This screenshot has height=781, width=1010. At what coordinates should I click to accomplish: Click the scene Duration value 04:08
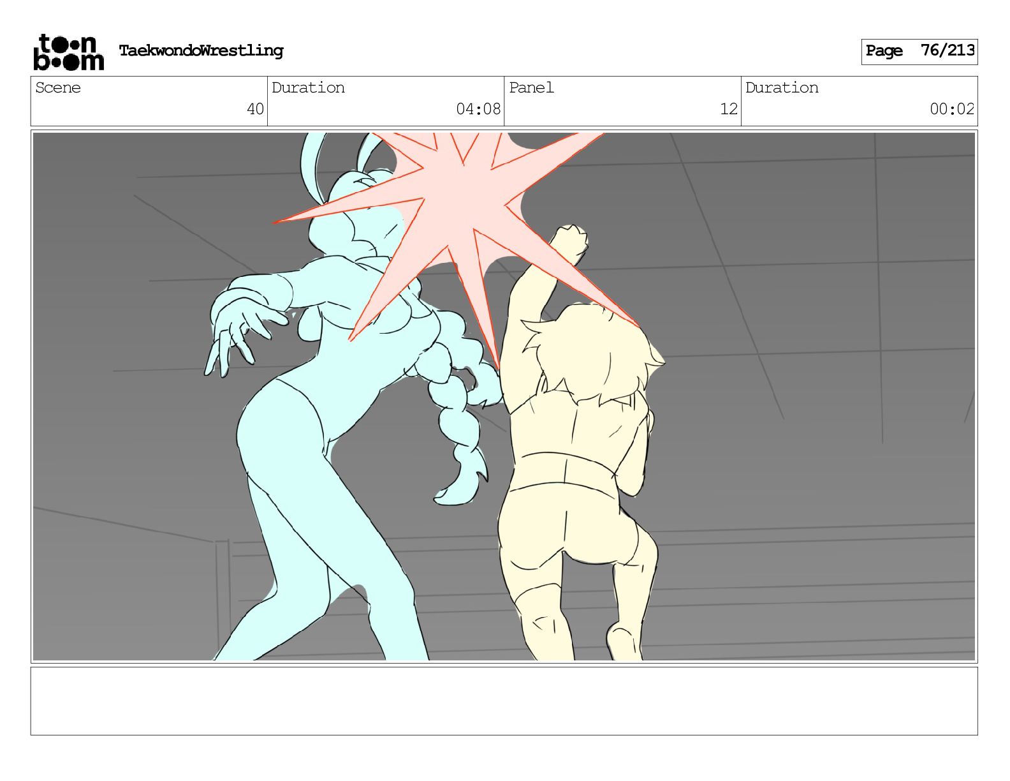[x=478, y=109]
